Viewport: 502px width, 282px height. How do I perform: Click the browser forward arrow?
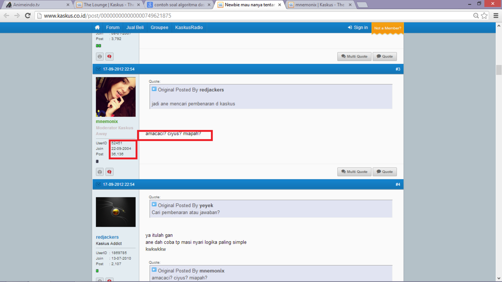pos(17,16)
